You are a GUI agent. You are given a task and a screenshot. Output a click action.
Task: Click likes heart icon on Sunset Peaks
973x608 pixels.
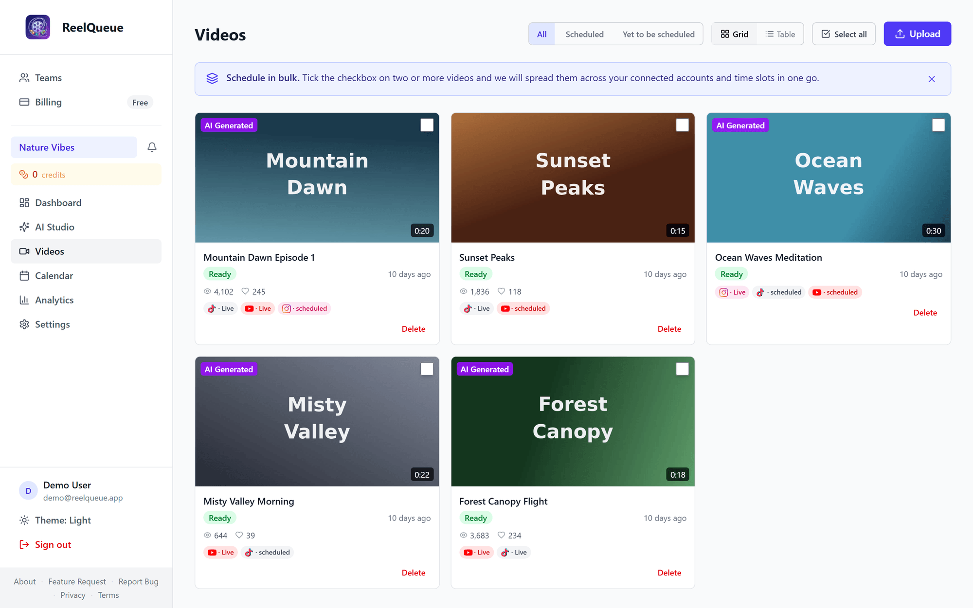(501, 291)
